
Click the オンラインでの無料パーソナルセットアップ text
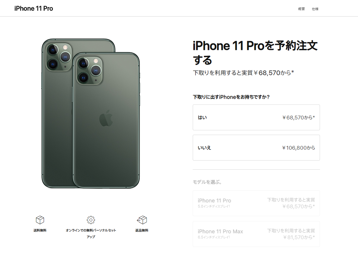tap(91, 233)
